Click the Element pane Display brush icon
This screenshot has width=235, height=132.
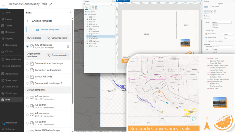[212, 11]
